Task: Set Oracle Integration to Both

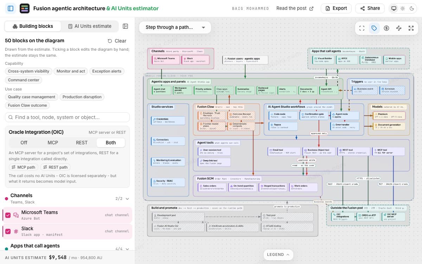Action: (111, 143)
